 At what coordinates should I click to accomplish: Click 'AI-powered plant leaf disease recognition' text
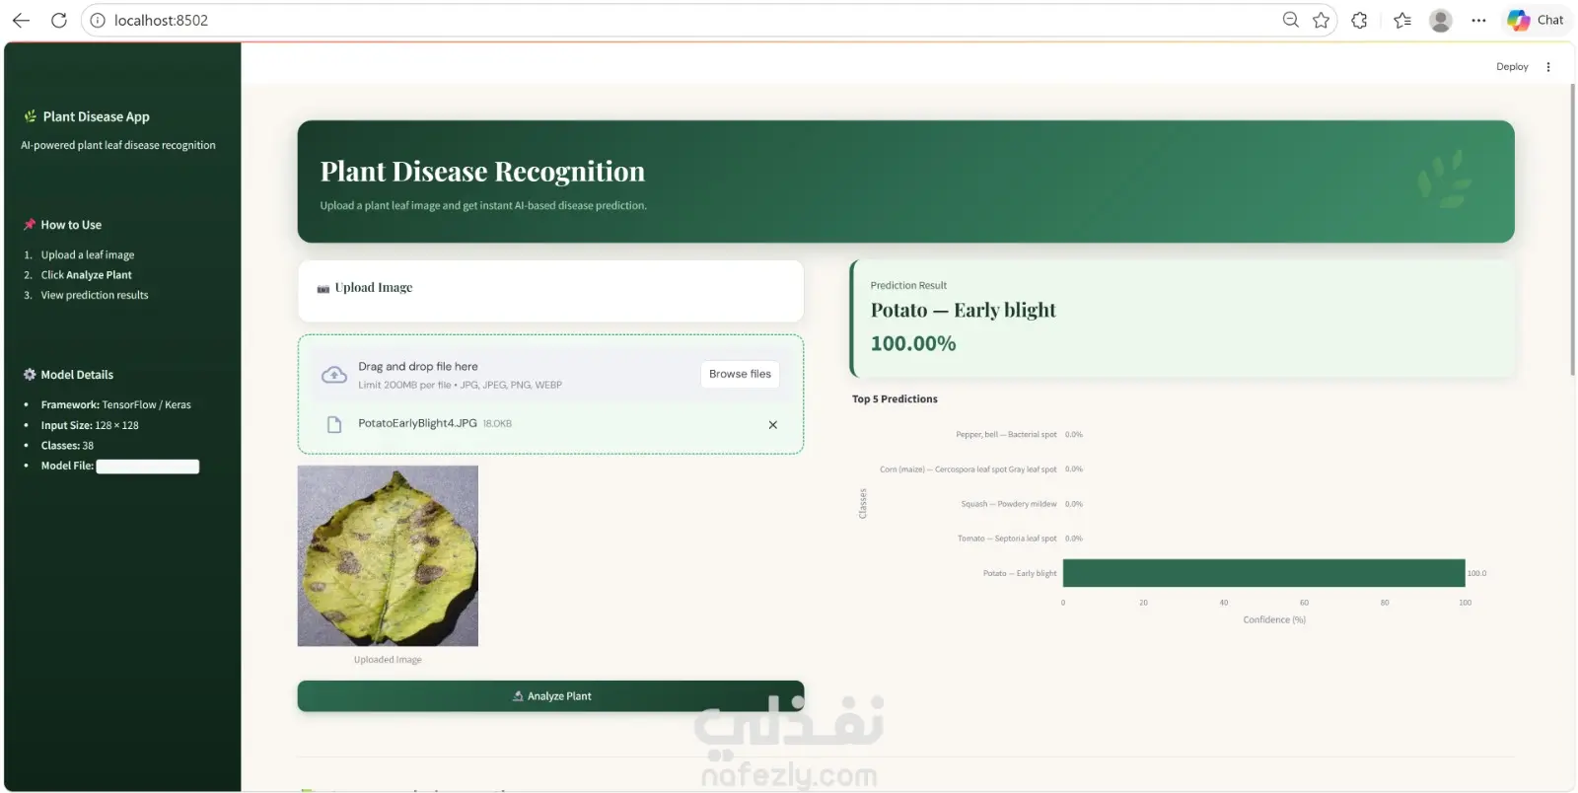pos(118,145)
